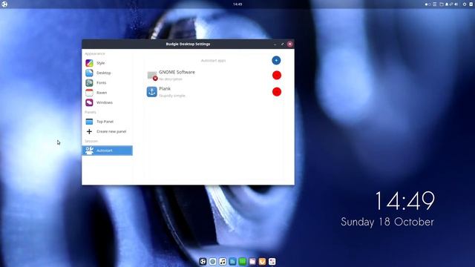Launch the orange app in dock
This screenshot has height=267, width=475.
[x=262, y=261]
